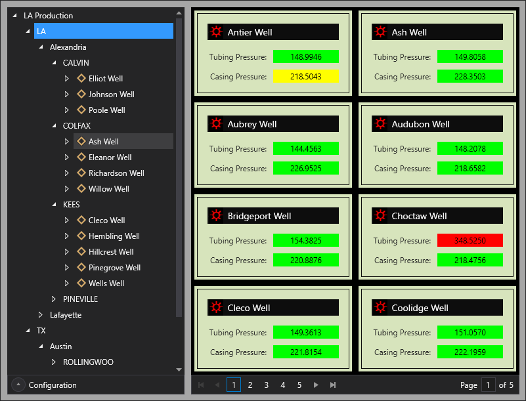Jump to the last page using the pager
The image size is (526, 401).
click(332, 385)
